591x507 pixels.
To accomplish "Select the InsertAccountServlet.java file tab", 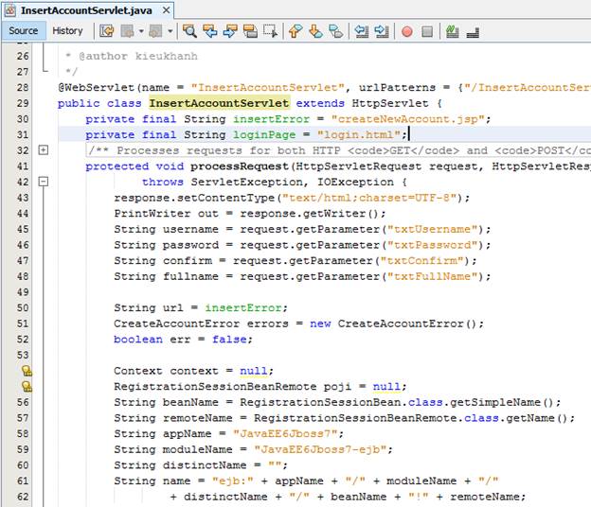I will [86, 10].
